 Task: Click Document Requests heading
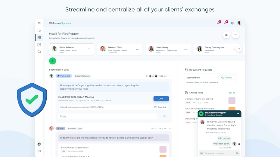click(200, 70)
